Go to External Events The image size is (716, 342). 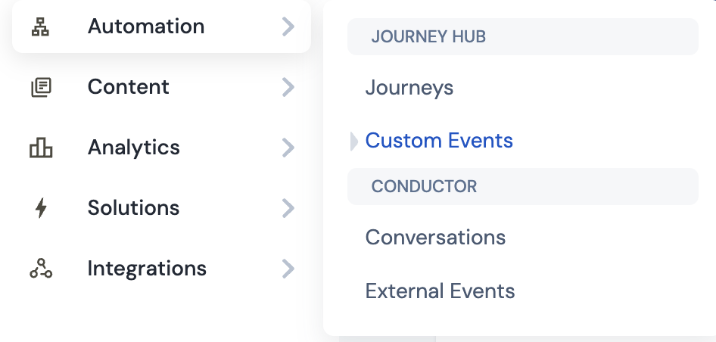(440, 291)
